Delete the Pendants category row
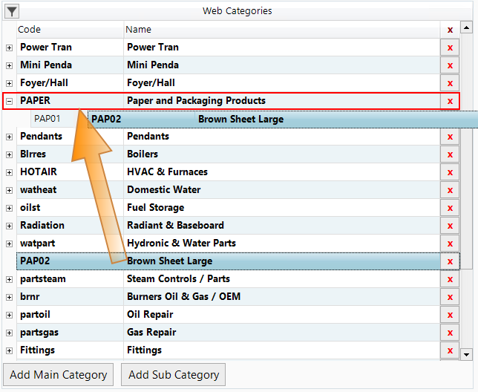Image resolution: width=478 pixels, height=392 pixels. tap(450, 137)
